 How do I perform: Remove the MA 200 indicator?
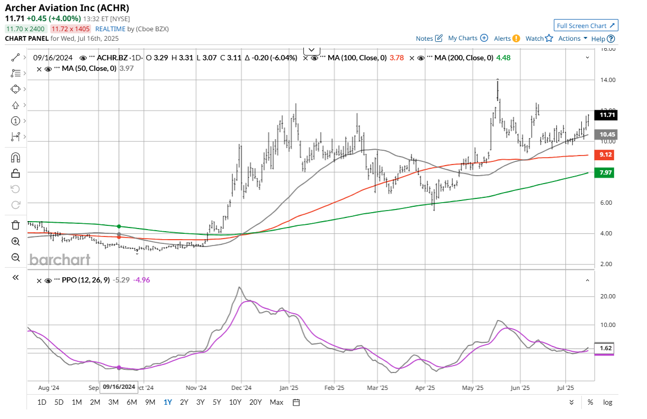click(411, 58)
